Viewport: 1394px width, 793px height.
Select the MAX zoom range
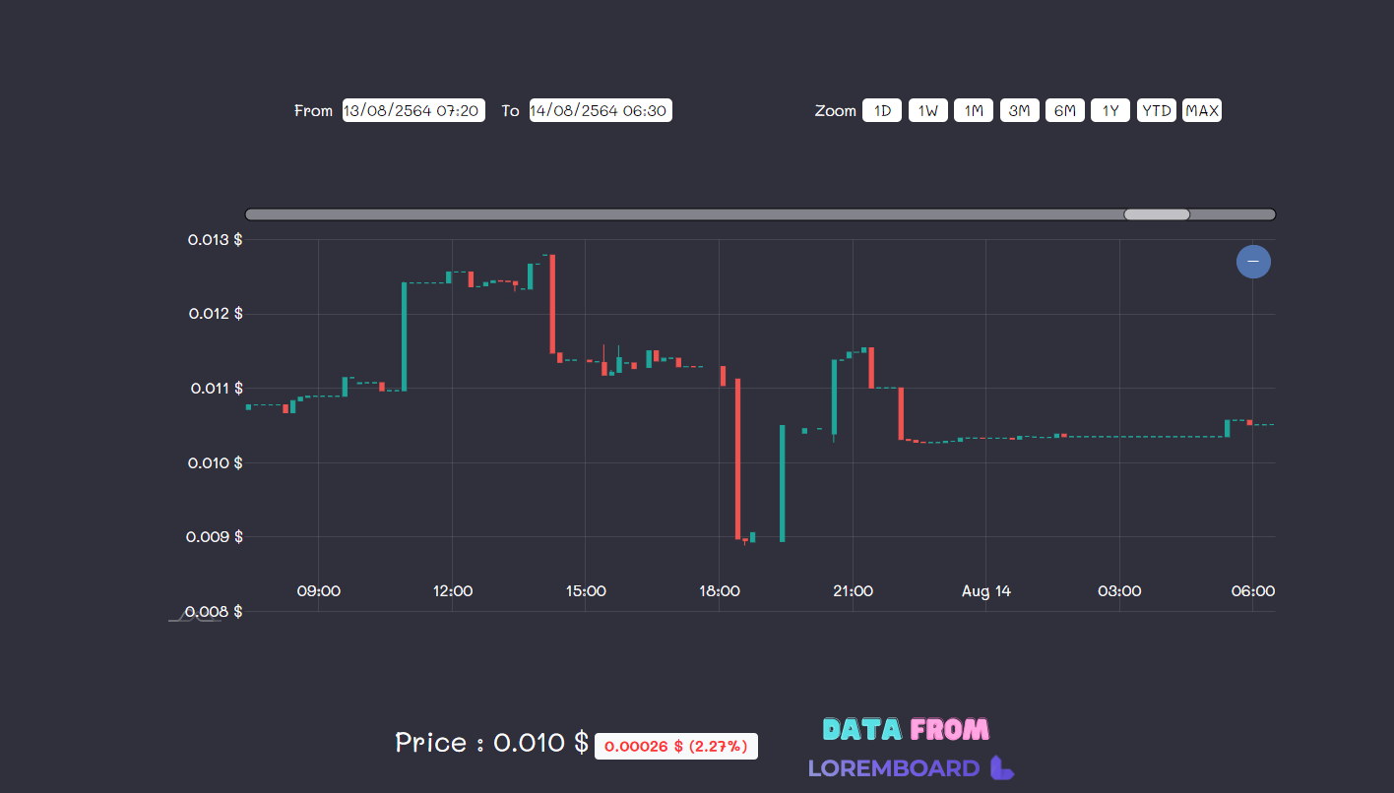[x=1202, y=111]
